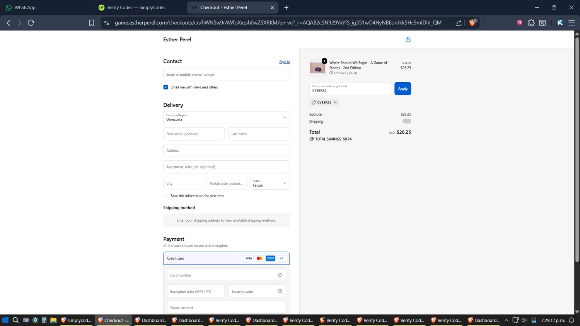Click the American Express logo
The image size is (580, 326).
(x=270, y=258)
